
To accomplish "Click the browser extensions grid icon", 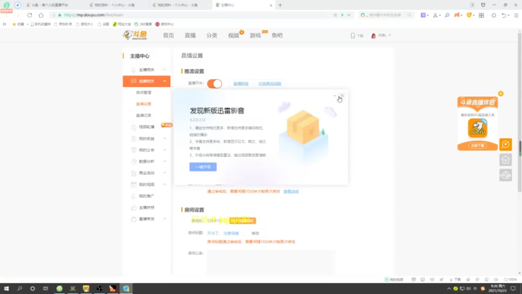I will click(x=482, y=15).
